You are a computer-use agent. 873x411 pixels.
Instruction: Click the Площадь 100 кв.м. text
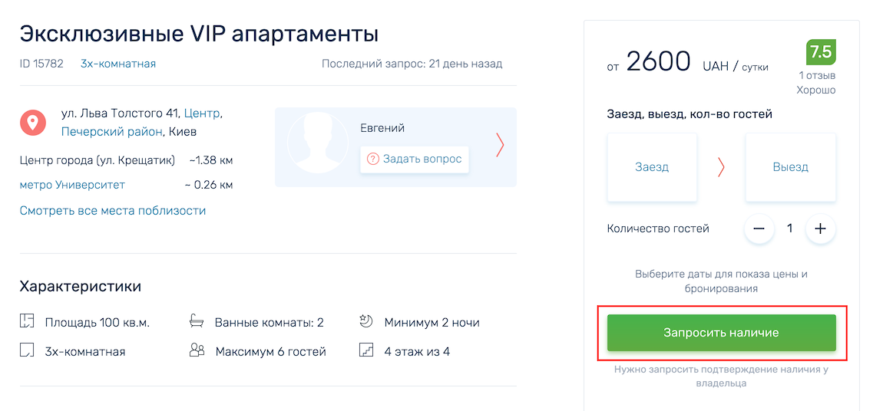point(98,323)
